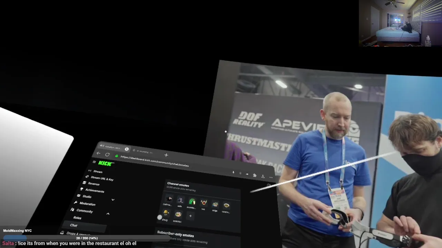Click the bedroom webcam overlay thumbnail

(x=400, y=23)
